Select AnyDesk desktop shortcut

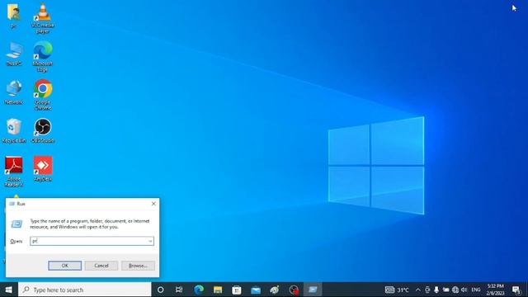(x=43, y=168)
